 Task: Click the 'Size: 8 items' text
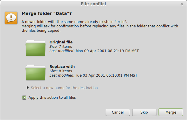61,71
